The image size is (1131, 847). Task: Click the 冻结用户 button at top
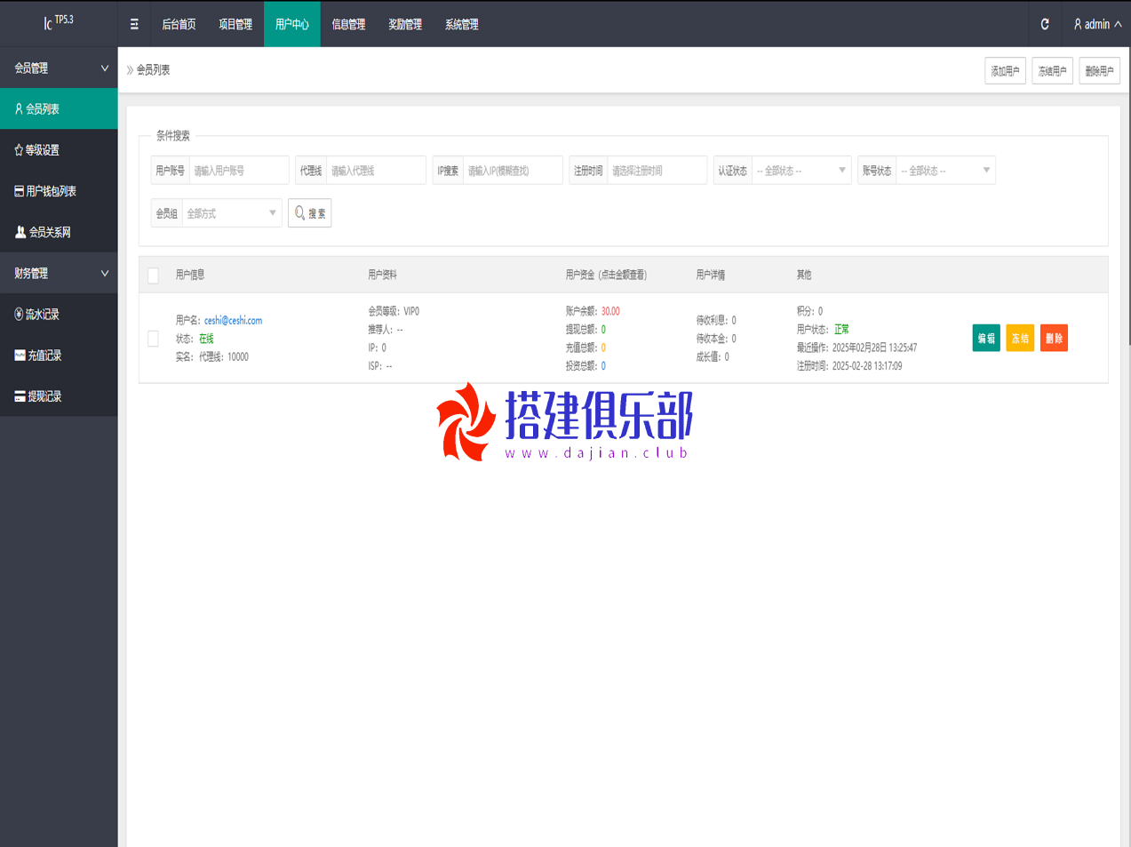point(1052,71)
